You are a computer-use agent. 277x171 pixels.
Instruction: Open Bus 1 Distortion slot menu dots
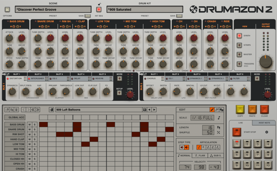(25, 79)
